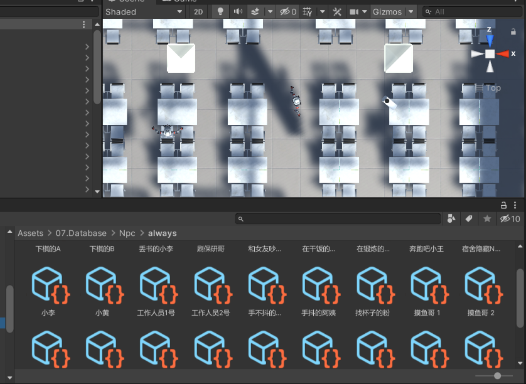Select the left white cube object in the Scene
526x384 pixels.
coord(181,58)
